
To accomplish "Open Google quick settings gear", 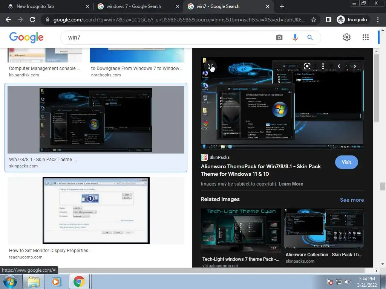I will click(x=347, y=37).
